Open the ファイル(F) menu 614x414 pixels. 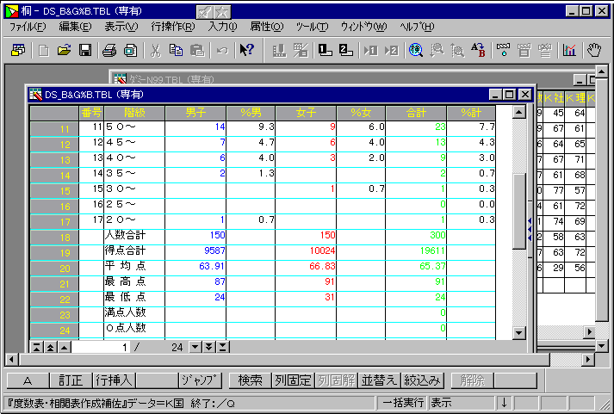pos(28,27)
